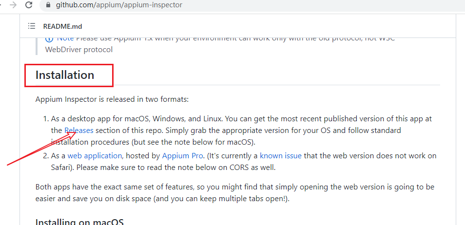The width and height of the screenshot is (465, 225).
Task: Click the red arrow annotation's tail
Action: (x=9, y=165)
